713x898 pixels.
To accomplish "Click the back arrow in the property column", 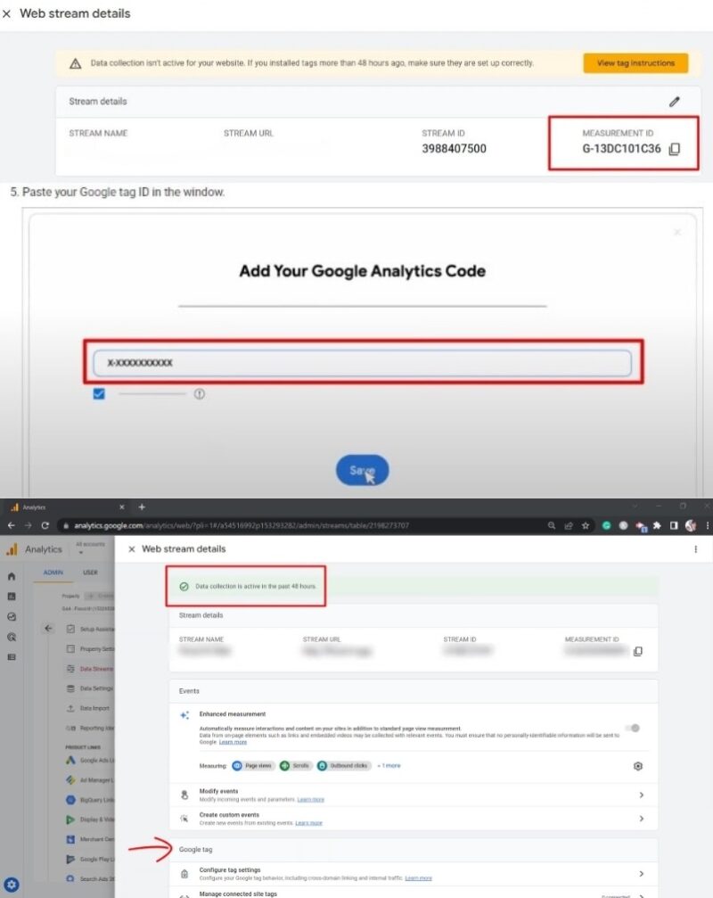I will [x=48, y=629].
